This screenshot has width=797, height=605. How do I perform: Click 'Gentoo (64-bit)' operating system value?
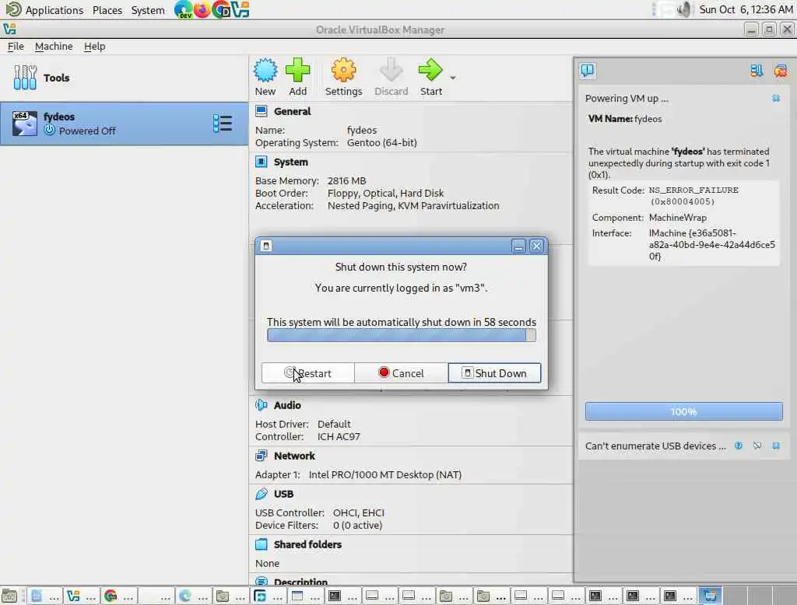coord(381,143)
